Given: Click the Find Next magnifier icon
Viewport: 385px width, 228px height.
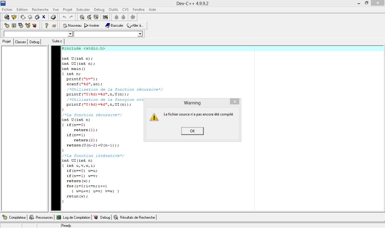Looking at the screenshot, I should tap(96, 17).
